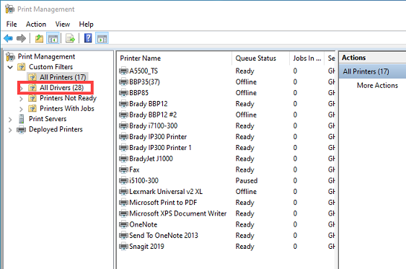Select the Print Management root node

pyautogui.click(x=46, y=56)
